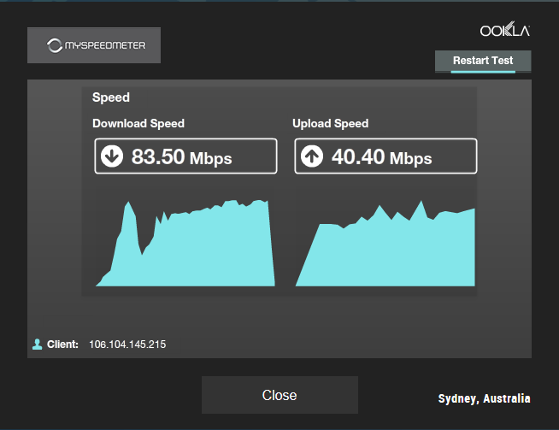The width and height of the screenshot is (559, 430).
Task: Click the 83.50 Mbps download value
Action: coord(181,157)
